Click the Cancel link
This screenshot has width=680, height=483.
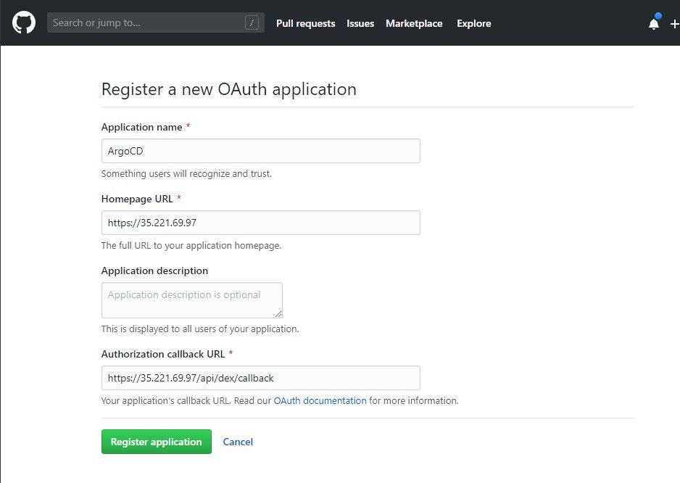coord(238,442)
